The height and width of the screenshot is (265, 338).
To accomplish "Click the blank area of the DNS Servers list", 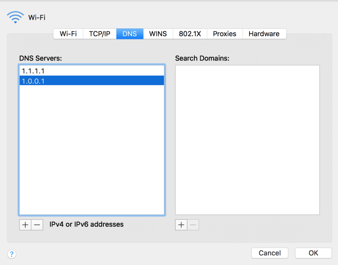I will coord(92,149).
